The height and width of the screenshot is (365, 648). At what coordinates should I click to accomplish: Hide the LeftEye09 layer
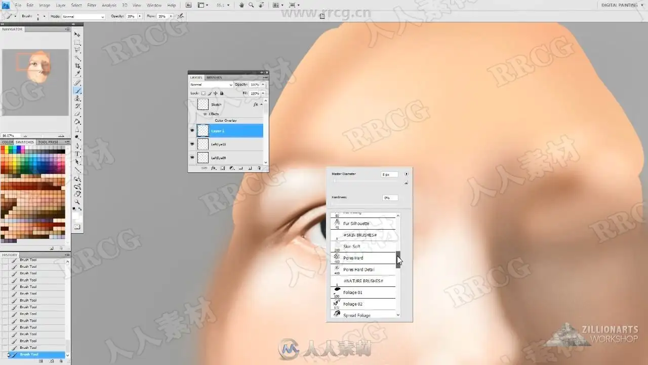pyautogui.click(x=192, y=158)
